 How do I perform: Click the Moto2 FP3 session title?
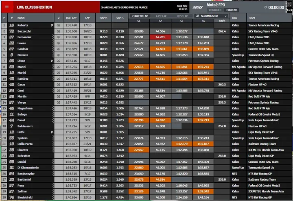click(x=216, y=5)
